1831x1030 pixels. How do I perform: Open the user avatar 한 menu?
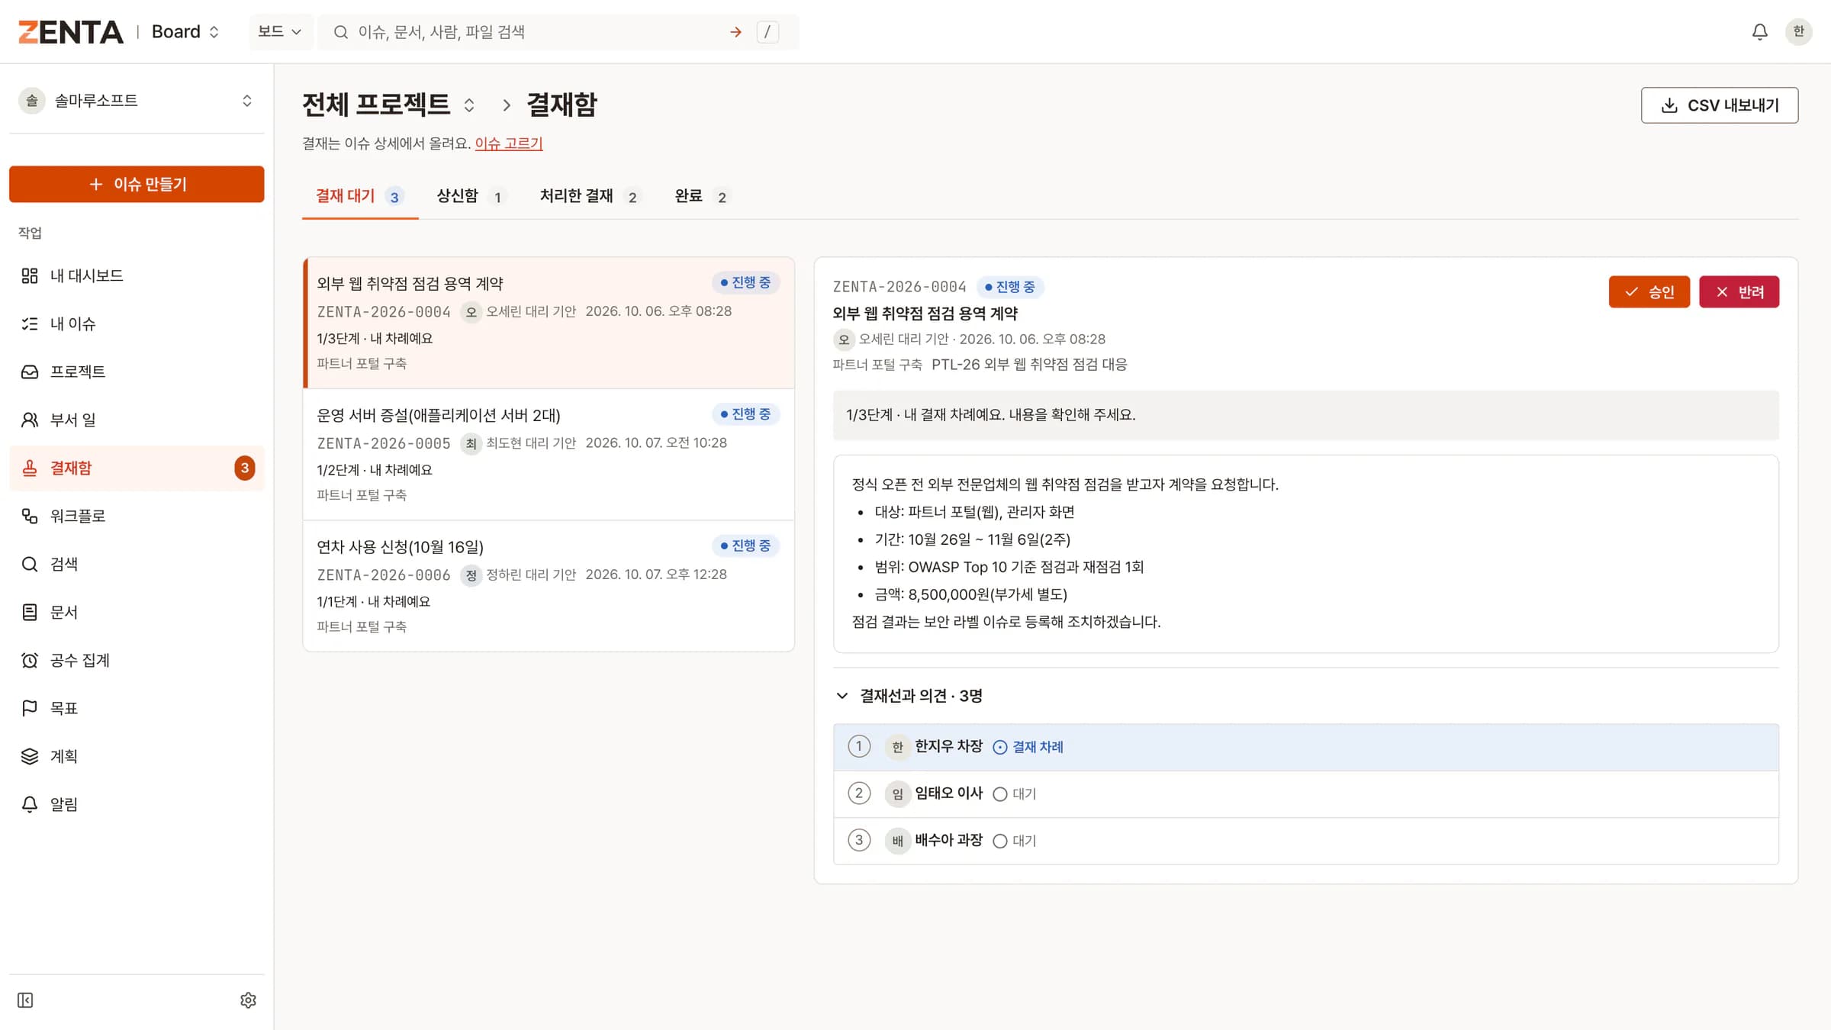coord(1798,31)
